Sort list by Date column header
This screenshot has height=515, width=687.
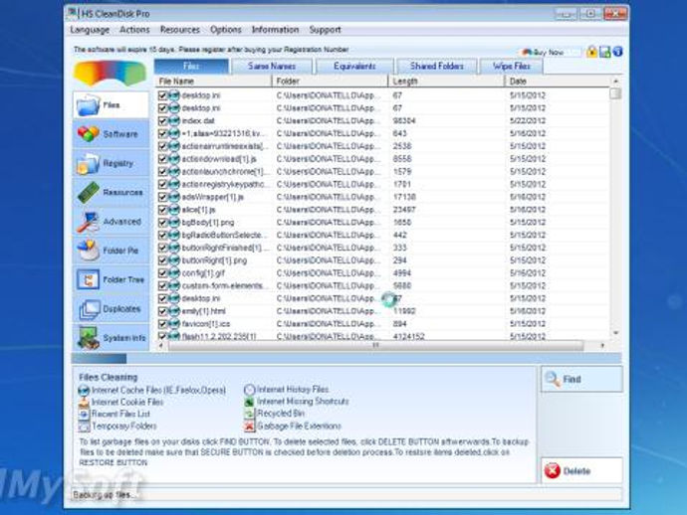click(557, 82)
